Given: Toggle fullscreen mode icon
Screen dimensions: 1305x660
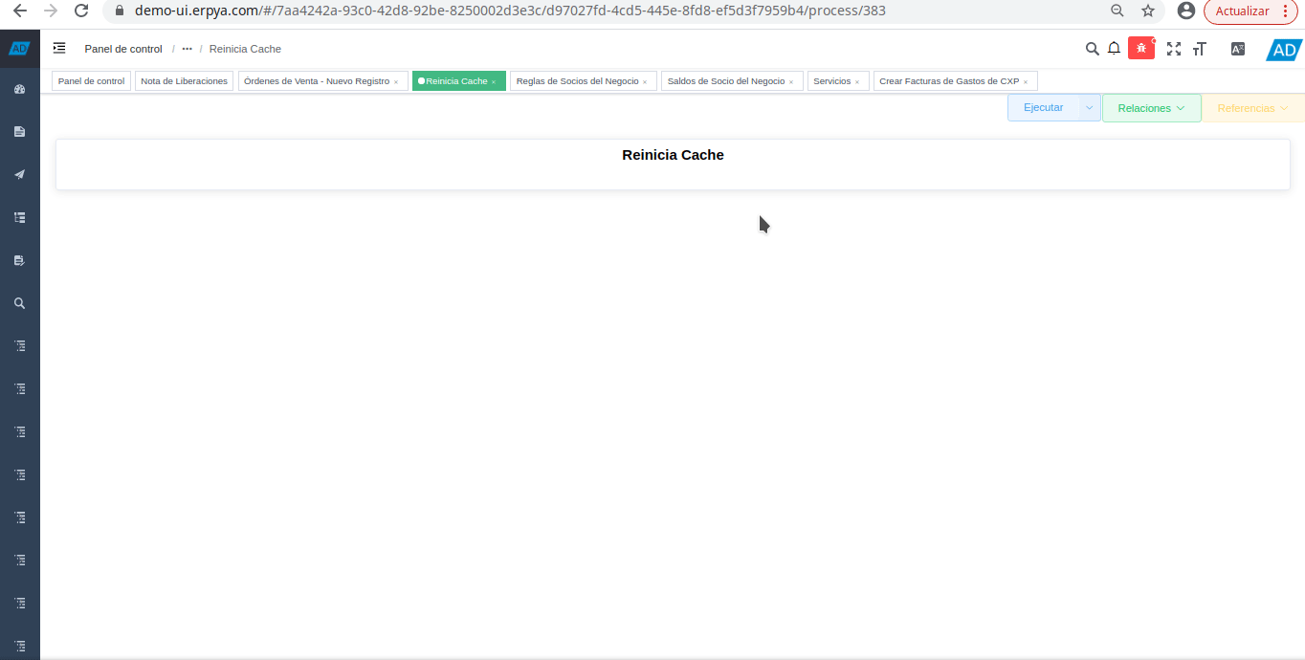Looking at the screenshot, I should tap(1174, 49).
